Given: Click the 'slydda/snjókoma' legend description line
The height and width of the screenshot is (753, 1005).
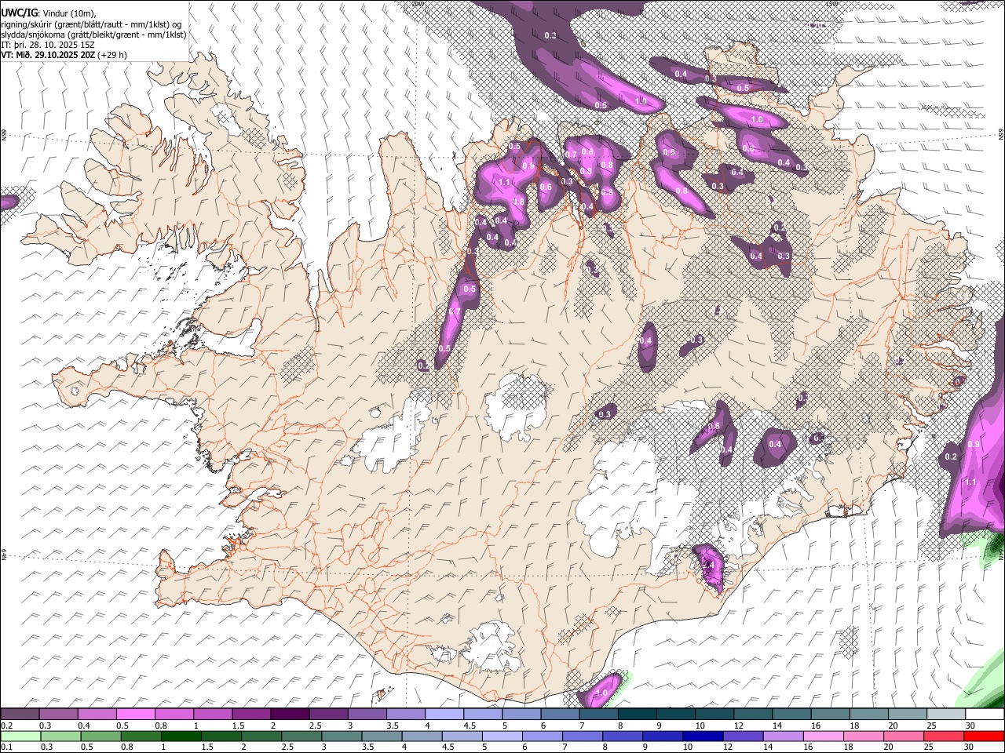Looking at the screenshot, I should [94, 35].
